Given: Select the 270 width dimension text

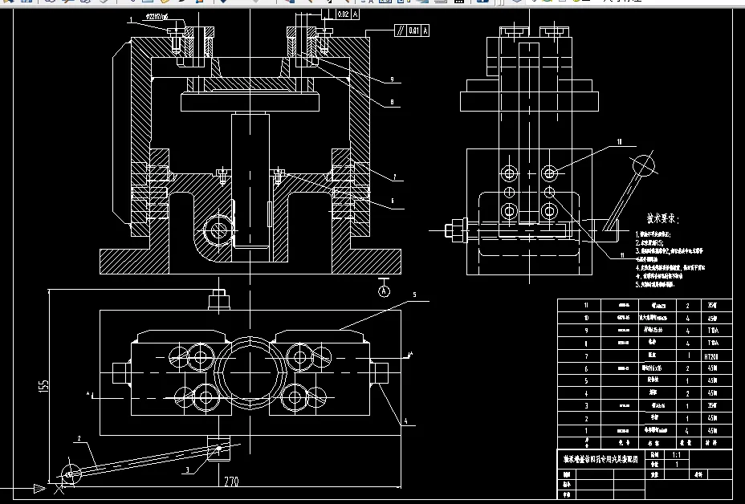Looking at the screenshot, I should (x=231, y=482).
